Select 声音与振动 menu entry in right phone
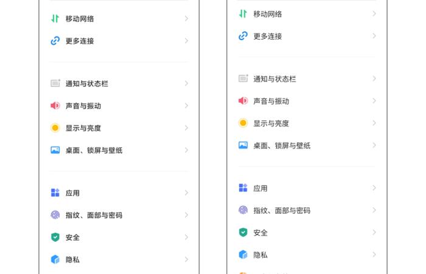 (x=307, y=101)
